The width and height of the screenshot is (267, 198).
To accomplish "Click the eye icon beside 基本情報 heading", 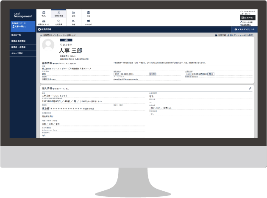I will tap(54, 64).
